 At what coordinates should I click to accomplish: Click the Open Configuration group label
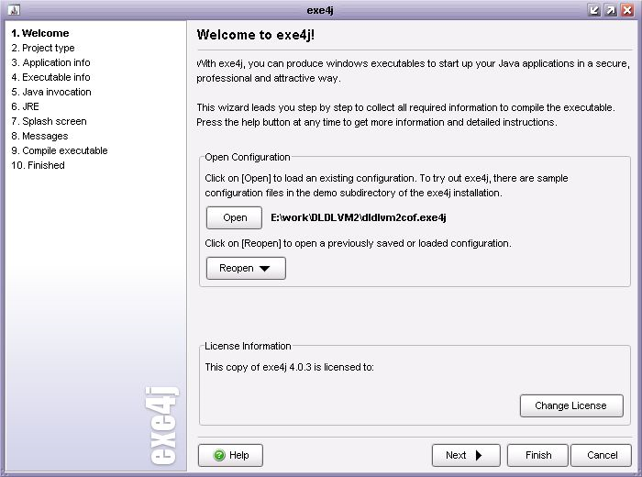click(248, 157)
